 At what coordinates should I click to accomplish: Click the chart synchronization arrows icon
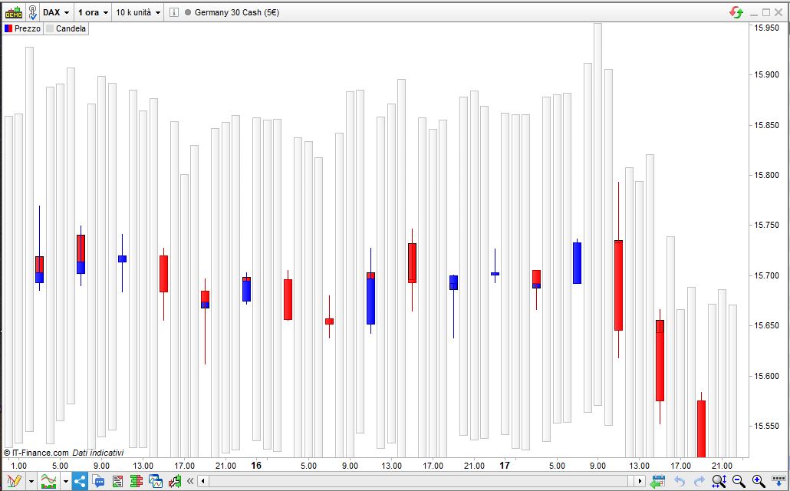736,12
